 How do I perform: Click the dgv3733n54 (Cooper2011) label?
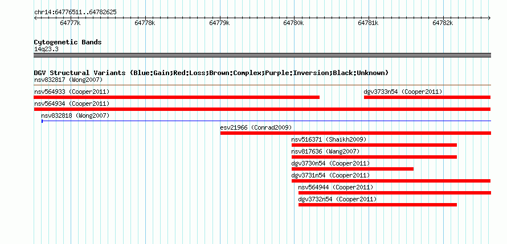[403, 92]
